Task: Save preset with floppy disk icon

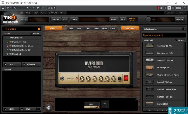Action: tap(38, 8)
